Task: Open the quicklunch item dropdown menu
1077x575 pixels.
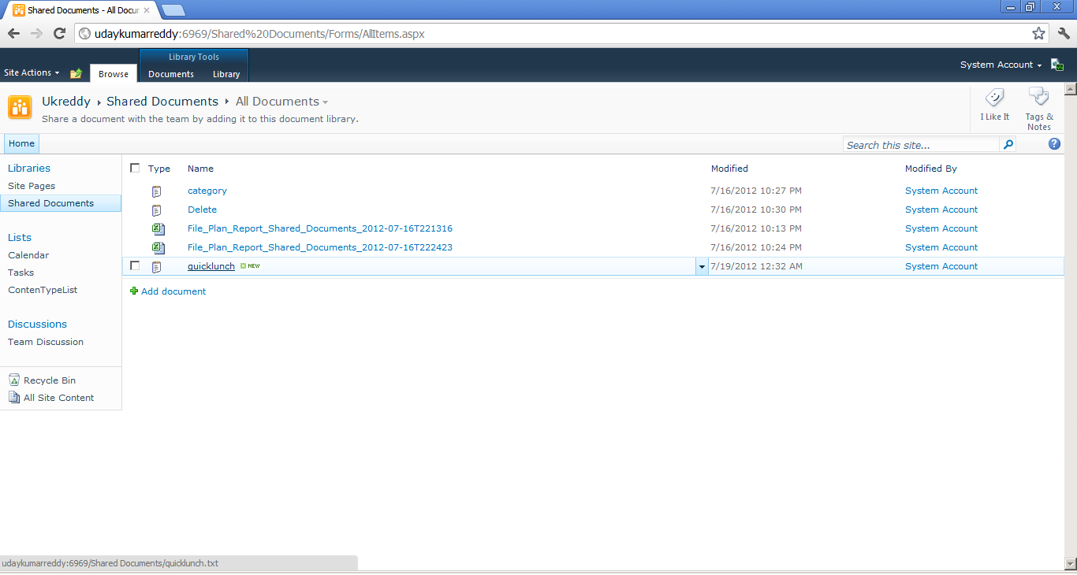Action: tap(701, 266)
